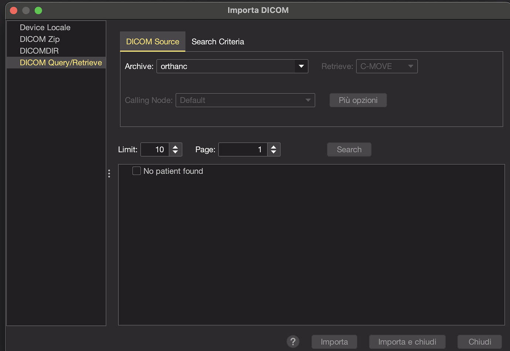
Task: Click the Più opzioni button
Action: click(x=358, y=100)
